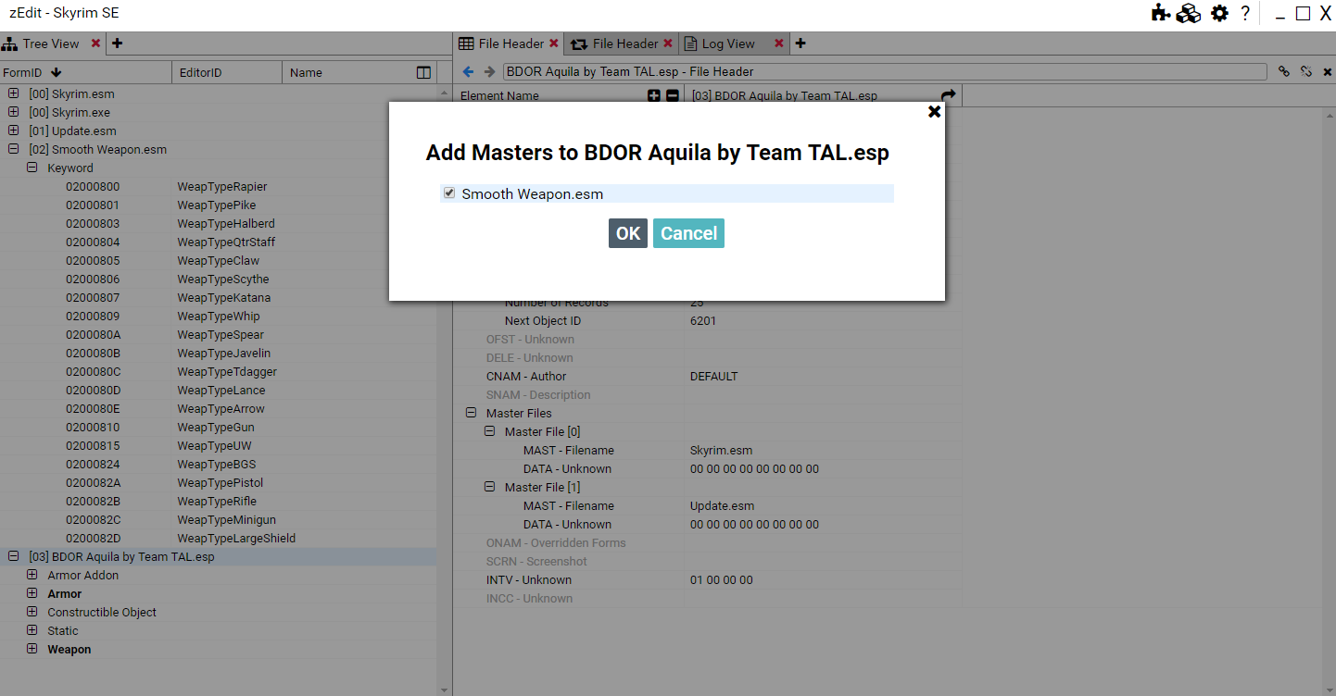Toggle tree column layout icon
The height and width of the screenshot is (696, 1336).
[x=423, y=72]
